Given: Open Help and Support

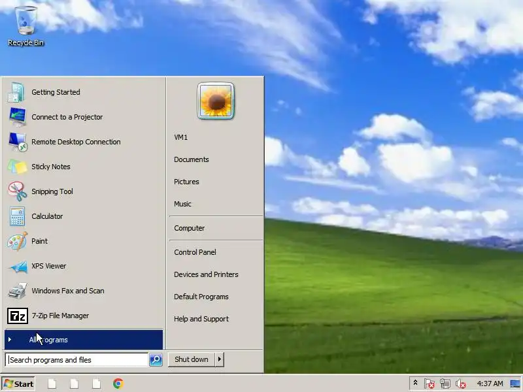Looking at the screenshot, I should pos(201,319).
